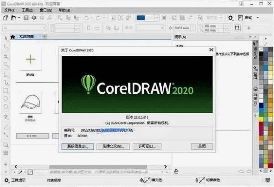
Task: Click the 0.001 mm nudge distance field
Action: click(182, 28)
